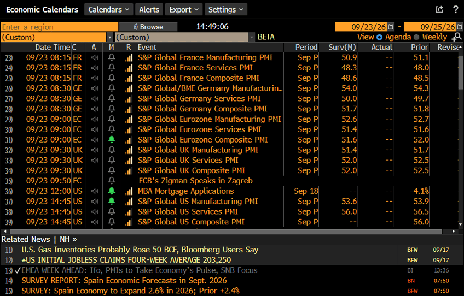This screenshot has width=464, height=296.
Task: Open Spain Economy to Expand 2.6% headline
Action: tap(130, 291)
